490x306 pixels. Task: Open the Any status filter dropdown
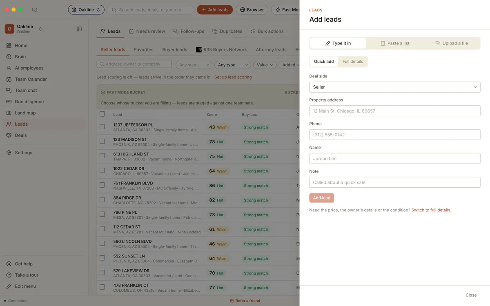pyautogui.click(x=194, y=65)
